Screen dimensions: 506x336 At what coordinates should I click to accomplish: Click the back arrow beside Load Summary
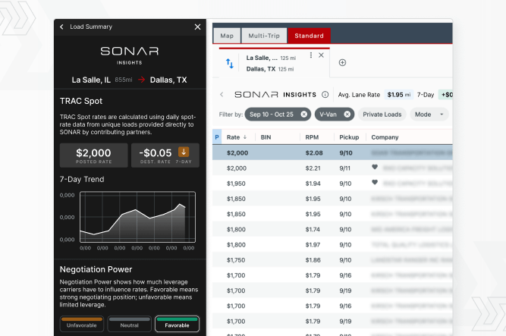[x=61, y=27]
